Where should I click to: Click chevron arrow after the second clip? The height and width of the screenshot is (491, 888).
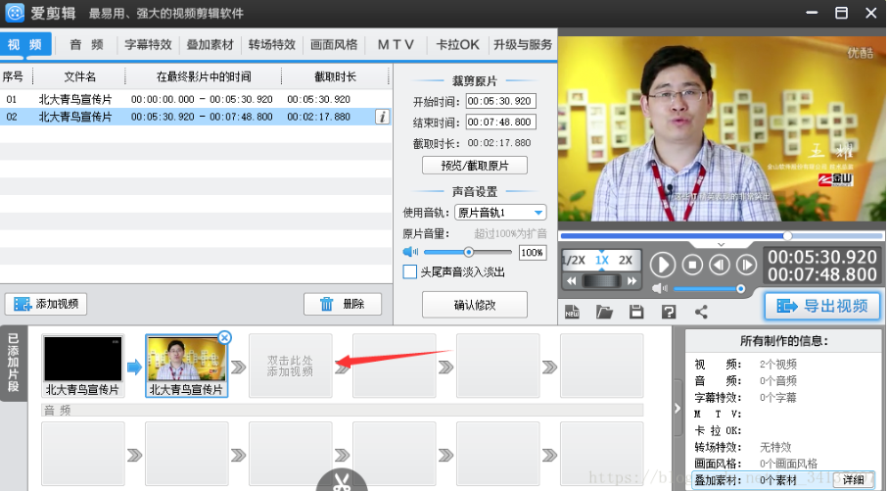239,367
